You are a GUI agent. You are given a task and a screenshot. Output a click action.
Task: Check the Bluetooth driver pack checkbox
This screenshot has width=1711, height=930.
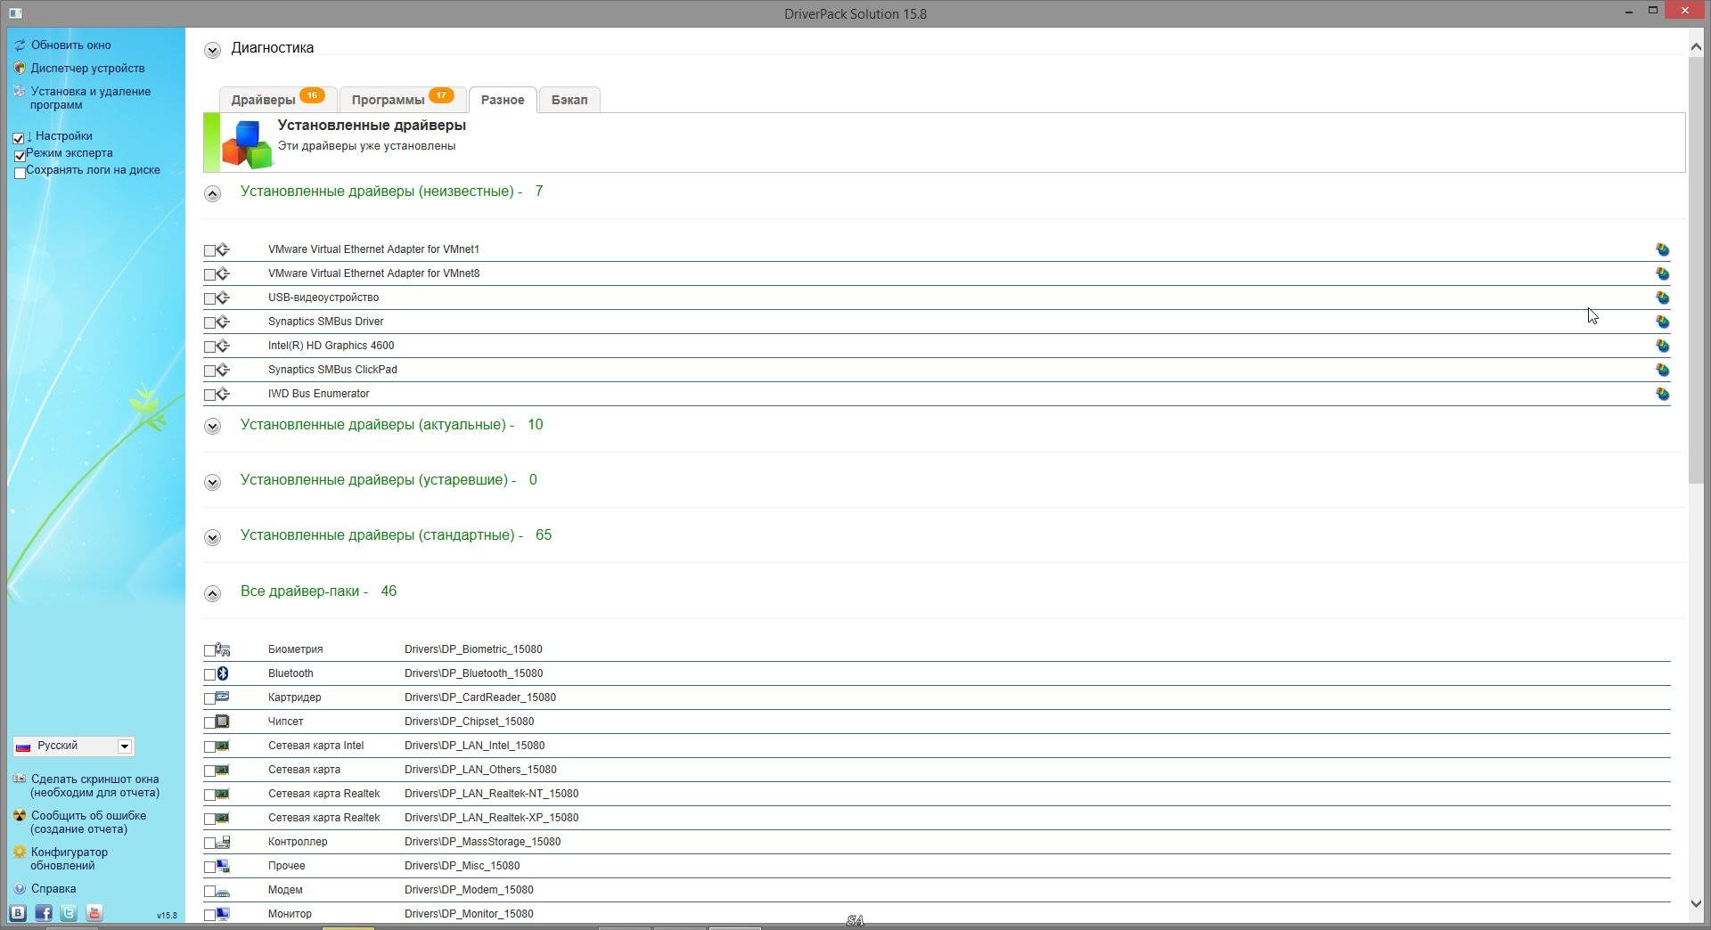(x=209, y=675)
